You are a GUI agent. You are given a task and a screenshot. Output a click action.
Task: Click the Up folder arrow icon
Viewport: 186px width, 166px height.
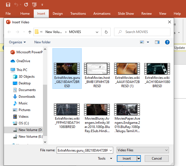[x=30, y=32]
